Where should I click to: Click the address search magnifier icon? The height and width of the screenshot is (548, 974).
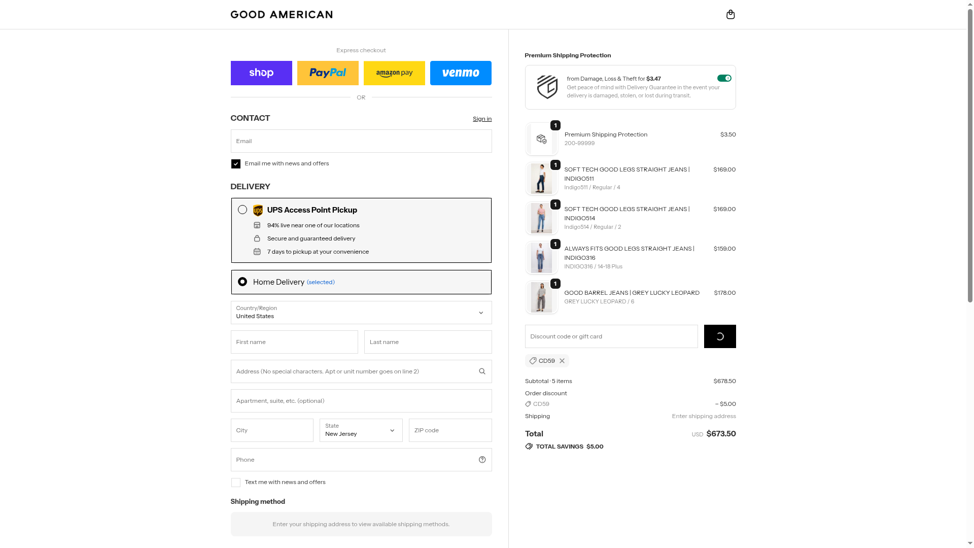(482, 371)
